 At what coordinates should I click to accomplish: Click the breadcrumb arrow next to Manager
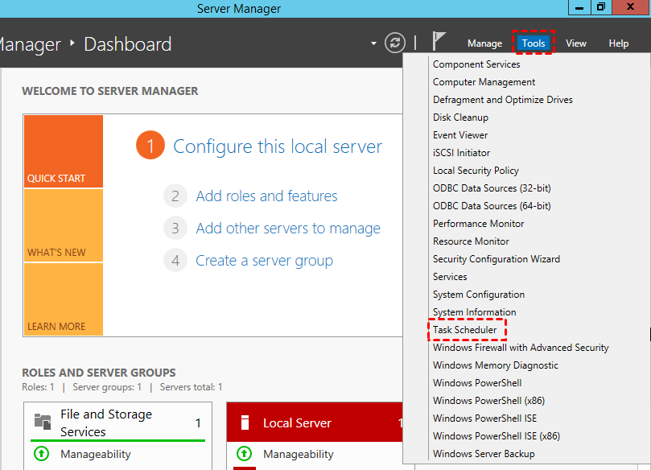pos(72,44)
